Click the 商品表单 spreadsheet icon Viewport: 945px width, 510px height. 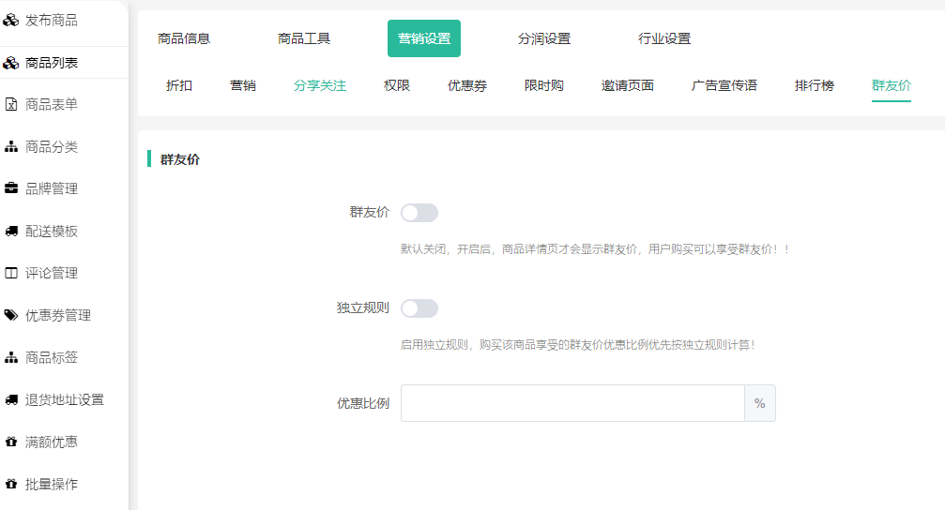click(x=11, y=105)
